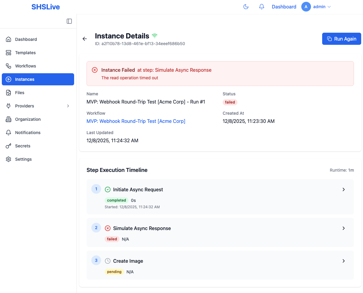Toggle dark mode with the moon icon
Screen dimensions: 363x293
pos(246,6)
